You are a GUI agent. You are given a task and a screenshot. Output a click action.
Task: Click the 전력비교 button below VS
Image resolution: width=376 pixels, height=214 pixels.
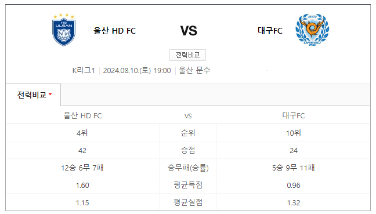[x=187, y=55]
